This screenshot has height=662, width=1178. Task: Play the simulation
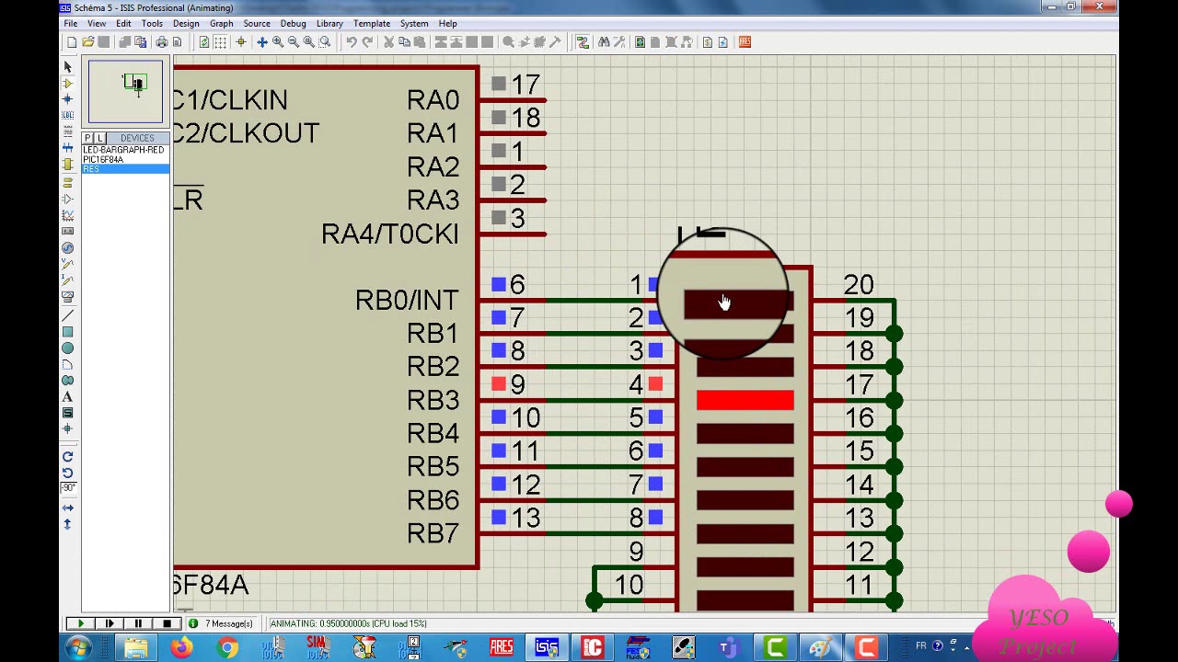pyautogui.click(x=80, y=623)
